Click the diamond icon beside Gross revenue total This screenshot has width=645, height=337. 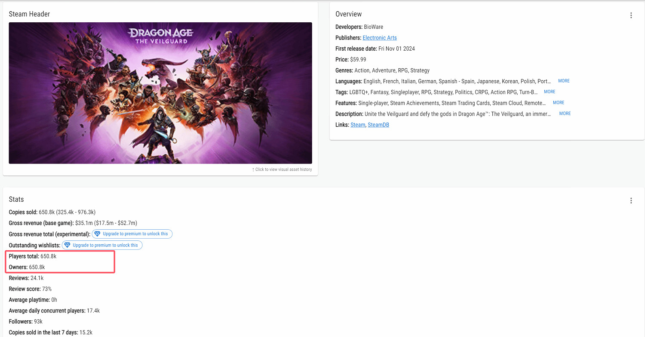point(97,234)
